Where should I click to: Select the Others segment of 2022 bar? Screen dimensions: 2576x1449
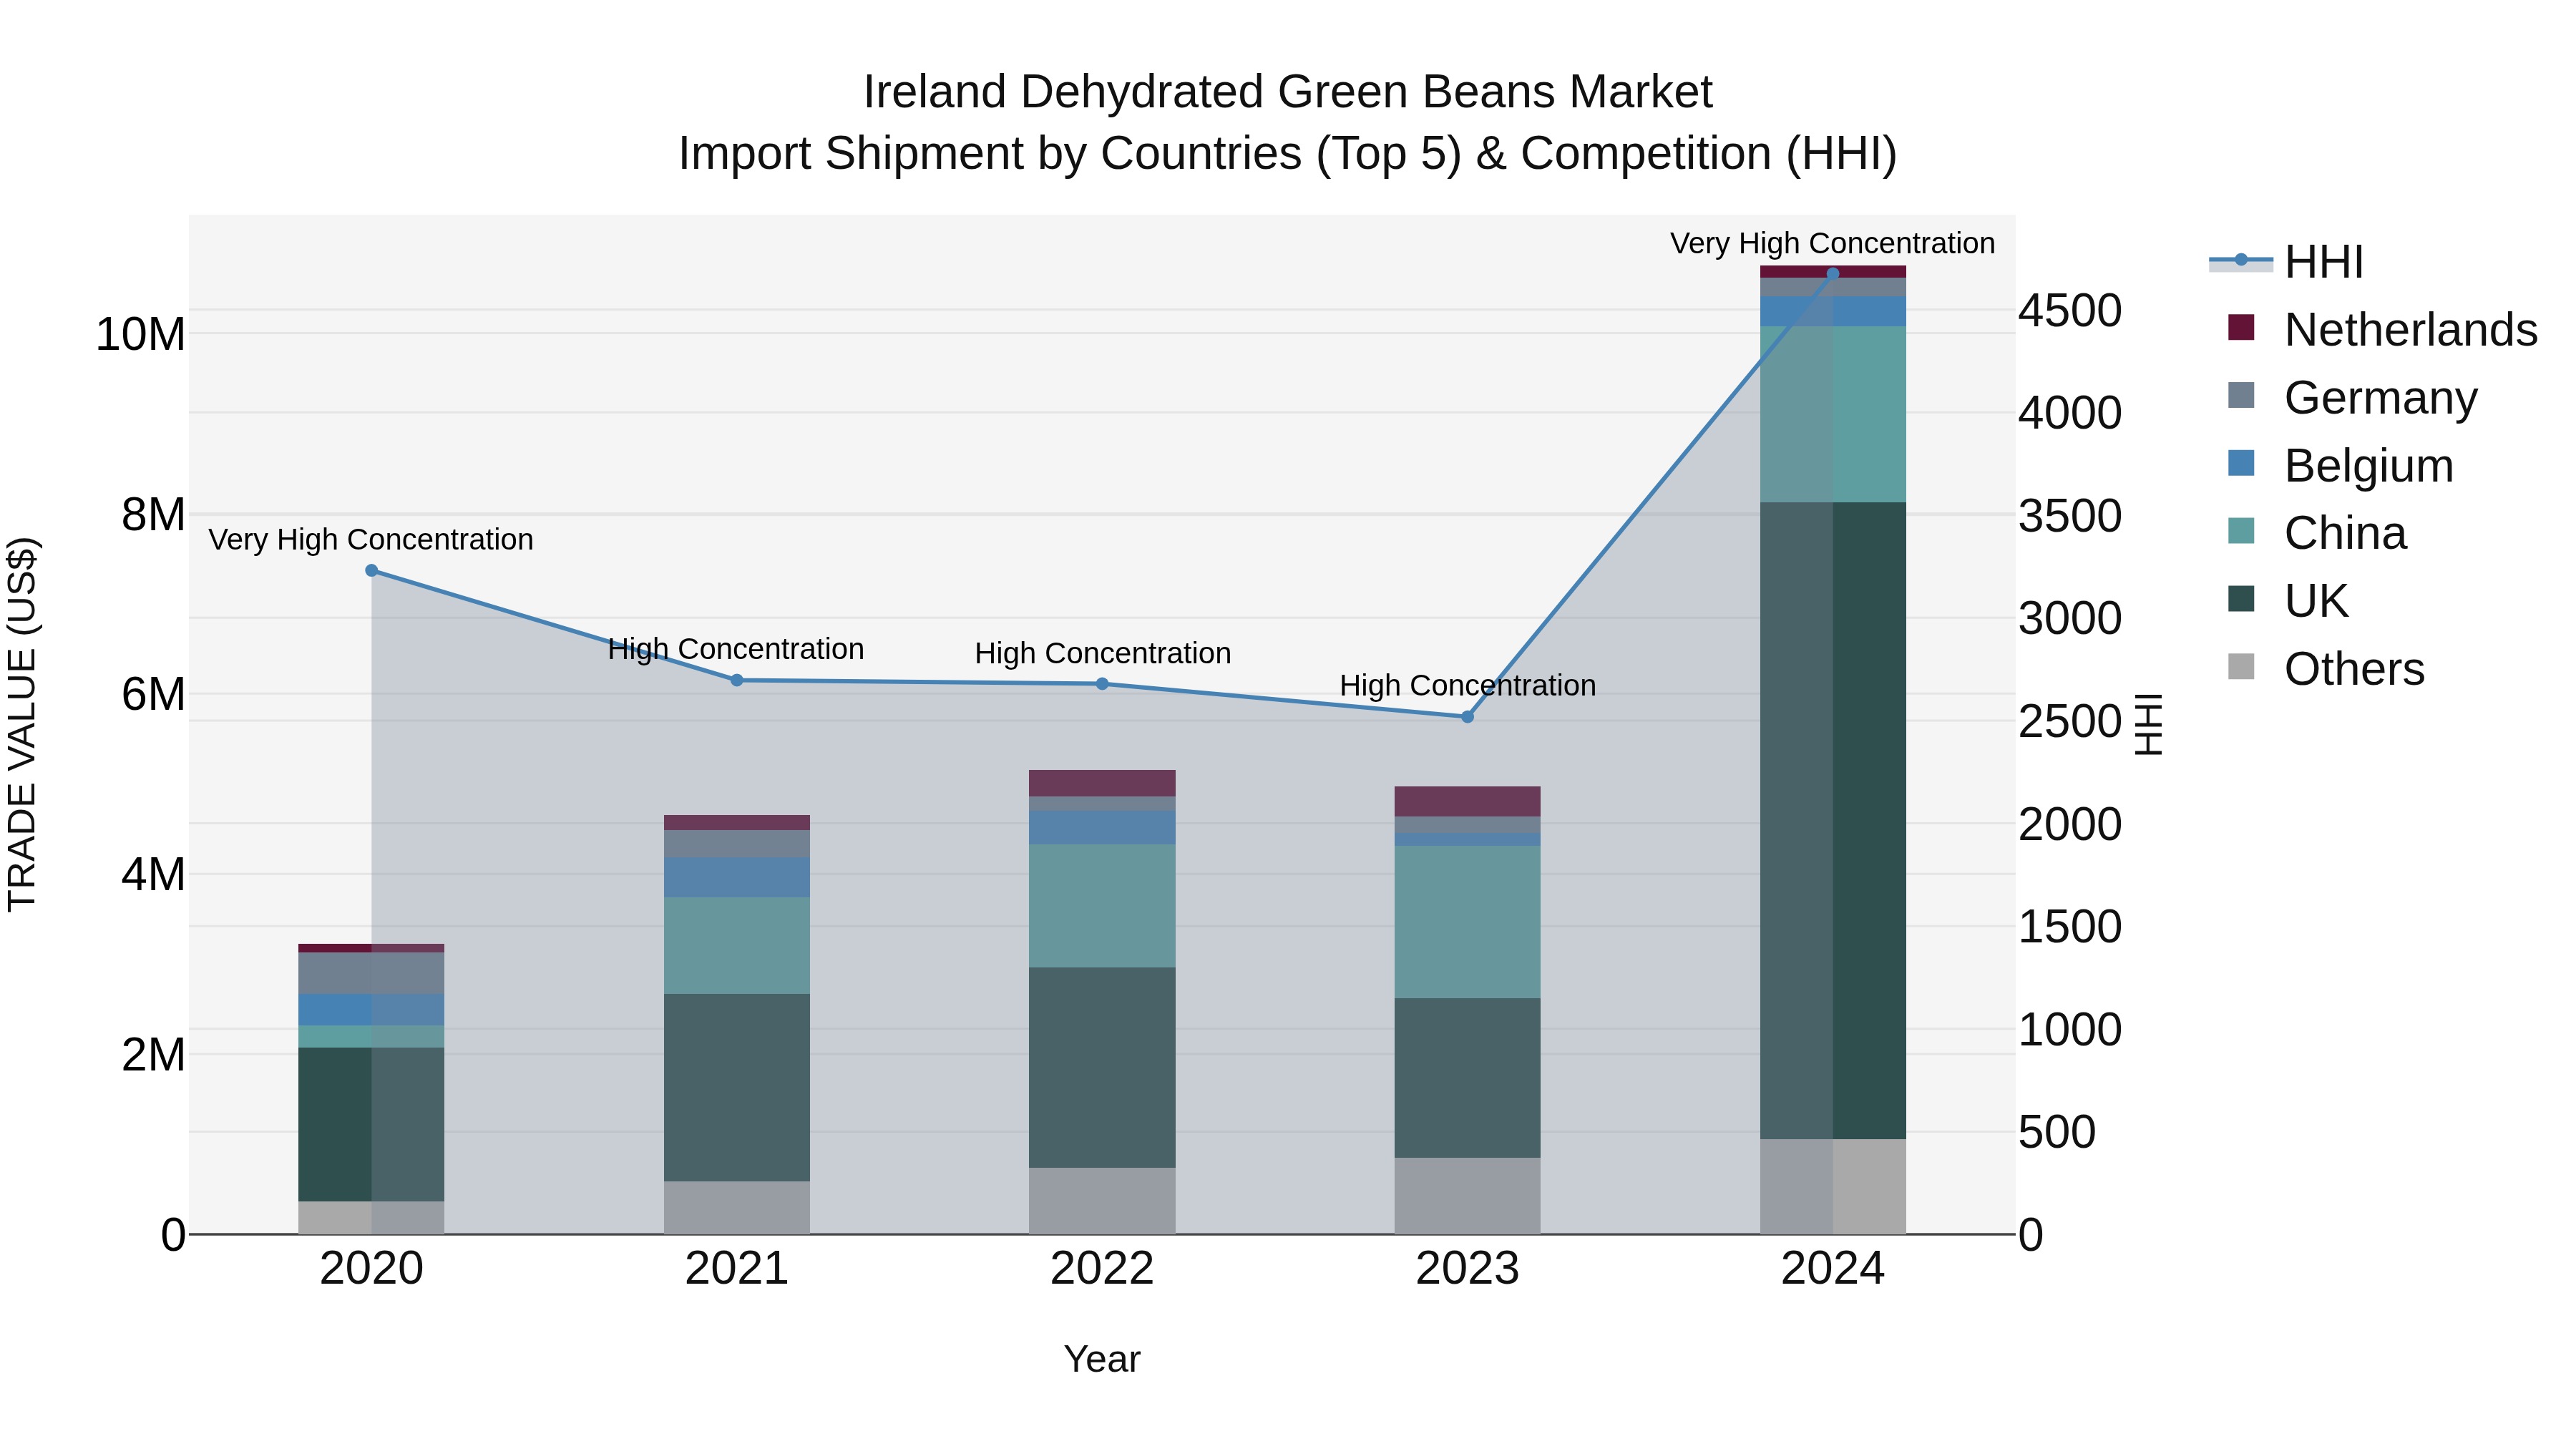(1102, 1201)
